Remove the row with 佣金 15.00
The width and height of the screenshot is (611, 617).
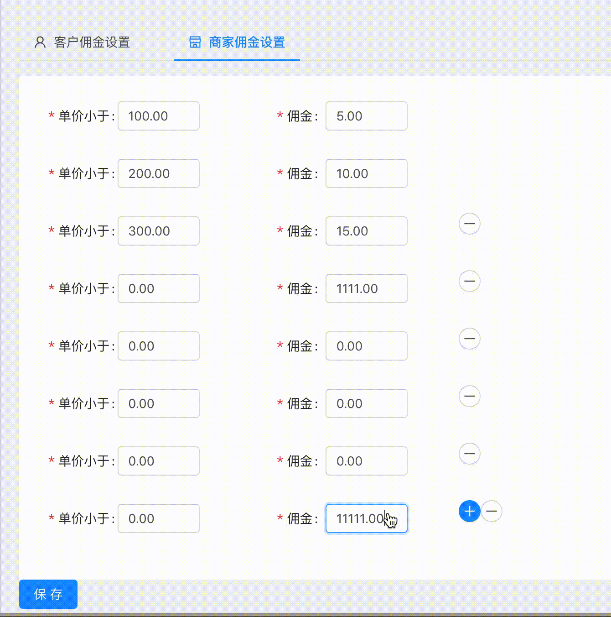(469, 224)
